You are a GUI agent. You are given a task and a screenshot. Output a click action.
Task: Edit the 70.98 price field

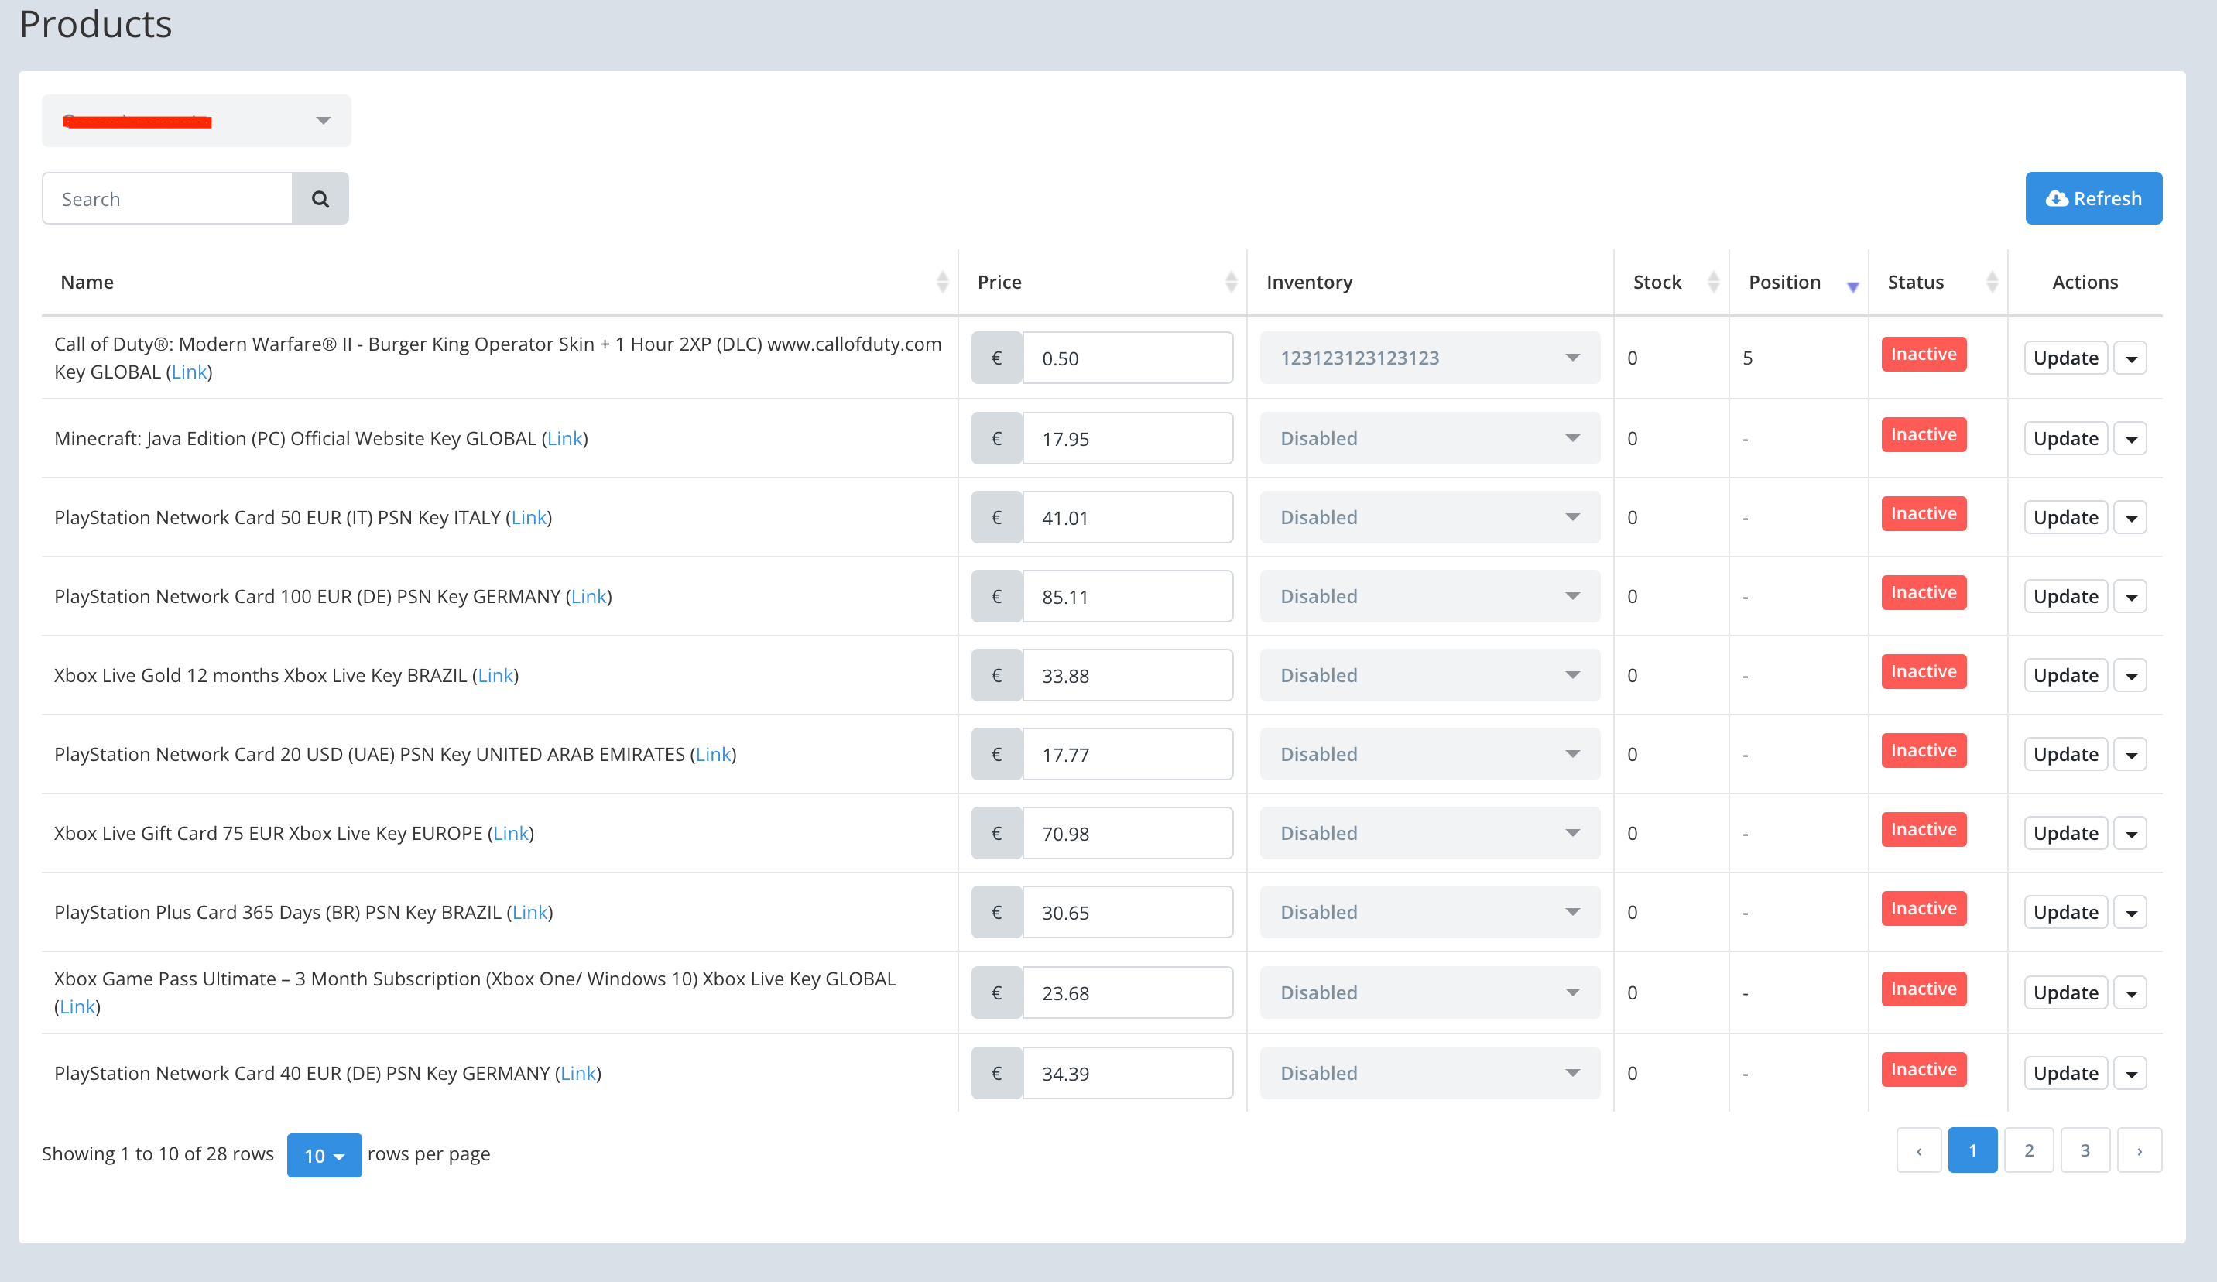tap(1128, 833)
